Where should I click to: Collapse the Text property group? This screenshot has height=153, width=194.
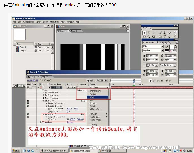tap(41, 90)
